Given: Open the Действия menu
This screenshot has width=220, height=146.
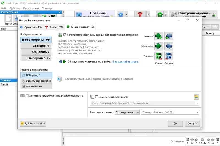Looking at the screenshot, I should click(15, 8).
